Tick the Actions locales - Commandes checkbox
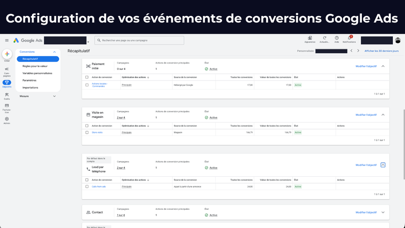 tap(87, 85)
